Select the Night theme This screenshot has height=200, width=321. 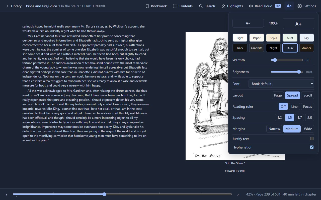click(273, 48)
